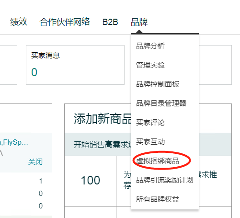Choose 管理实验 menu entry
Image resolution: width=240 pixels, height=218 pixels.
[x=150, y=65]
